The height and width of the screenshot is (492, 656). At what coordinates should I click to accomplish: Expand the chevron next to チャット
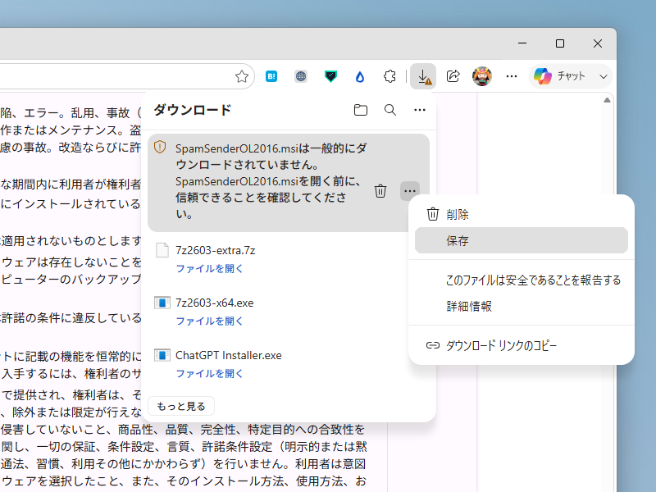pyautogui.click(x=603, y=76)
